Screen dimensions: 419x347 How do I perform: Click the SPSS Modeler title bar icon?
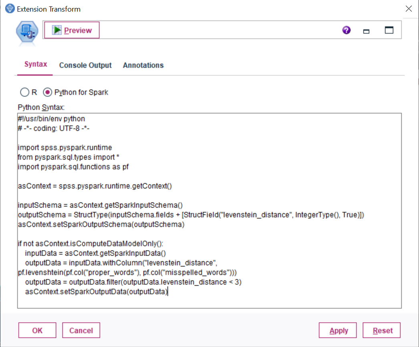[10, 8]
